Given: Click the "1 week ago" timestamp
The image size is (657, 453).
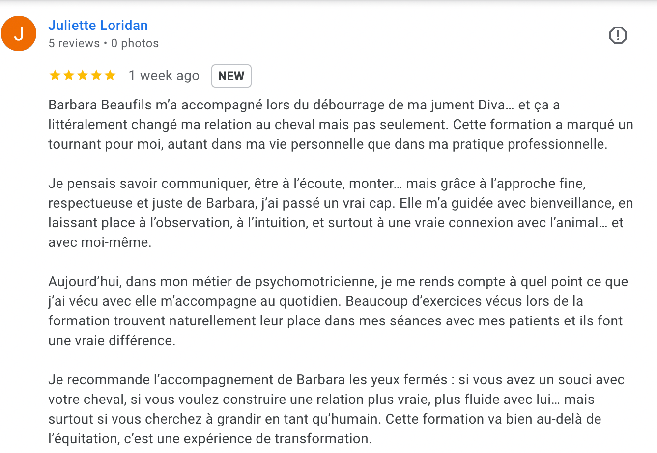Looking at the screenshot, I should click(164, 76).
